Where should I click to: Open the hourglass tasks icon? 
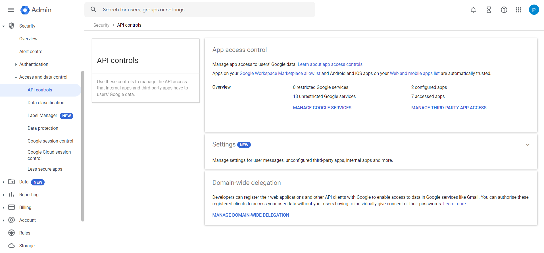(x=489, y=10)
